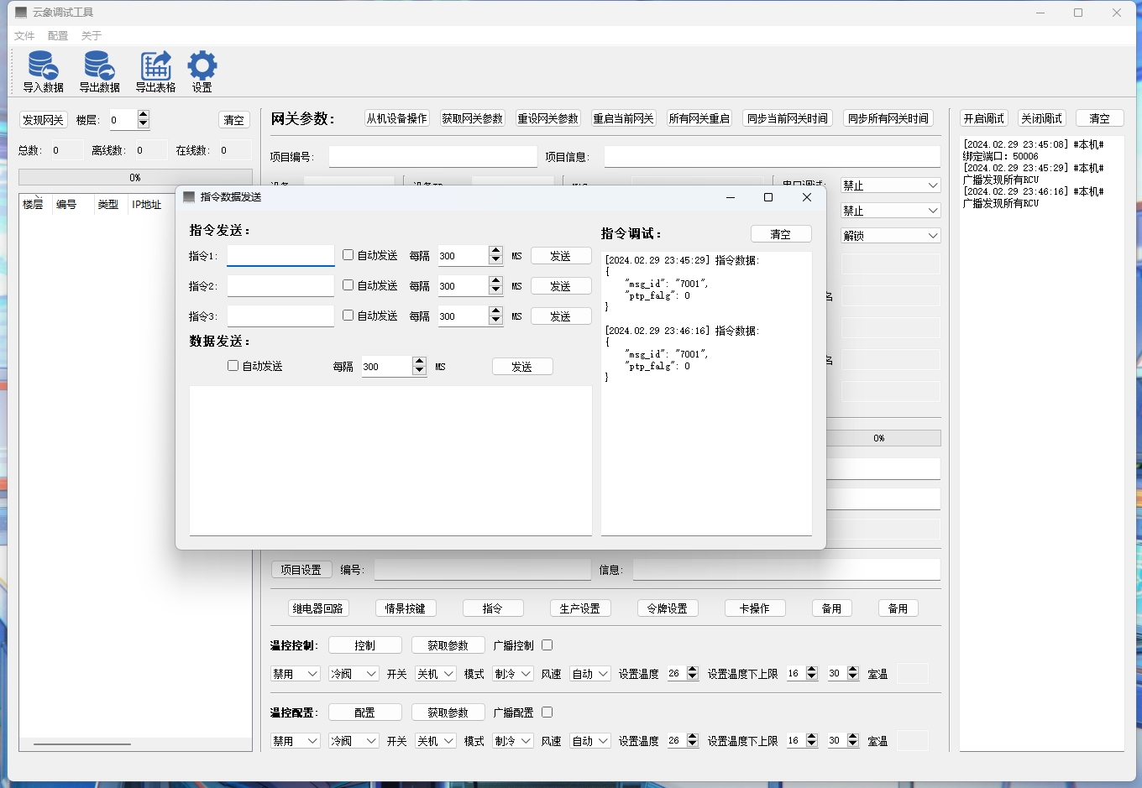The height and width of the screenshot is (788, 1142).
Task: Increase 温控控制 设置温度 spinner
Action: coord(692,670)
